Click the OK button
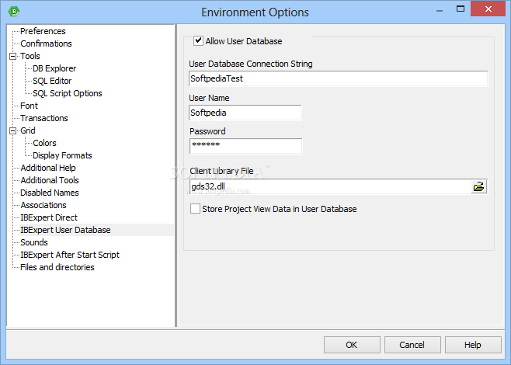 pyautogui.click(x=352, y=345)
